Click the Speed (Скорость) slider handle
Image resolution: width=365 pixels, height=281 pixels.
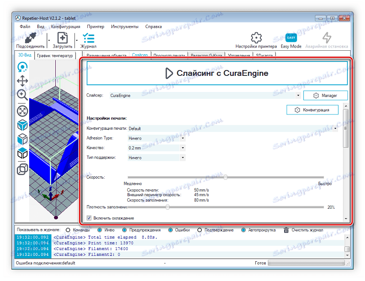[x=225, y=177]
